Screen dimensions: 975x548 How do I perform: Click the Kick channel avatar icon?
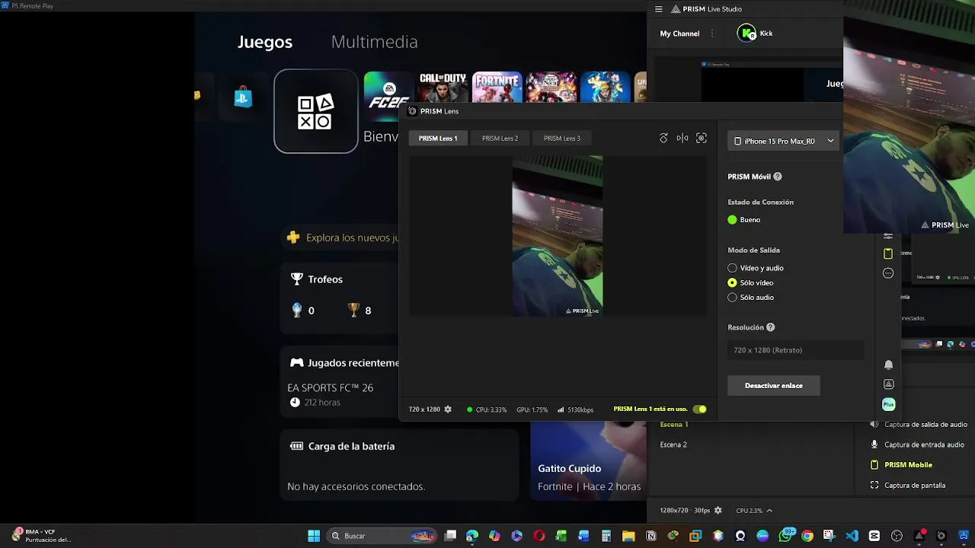coord(746,33)
